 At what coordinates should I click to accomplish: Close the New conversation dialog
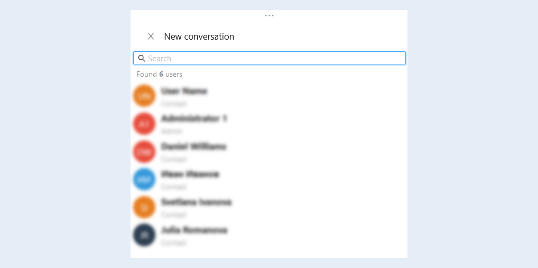point(151,36)
